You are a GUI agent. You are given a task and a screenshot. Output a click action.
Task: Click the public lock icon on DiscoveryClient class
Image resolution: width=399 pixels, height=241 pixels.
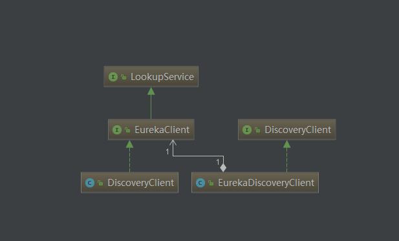click(100, 183)
